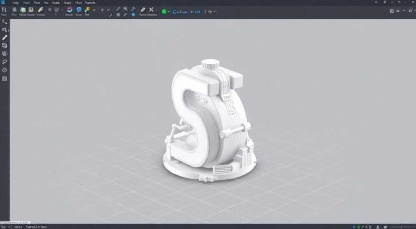416x229 pixels.
Task: Click the application logo in title bar
Action: (3, 2)
